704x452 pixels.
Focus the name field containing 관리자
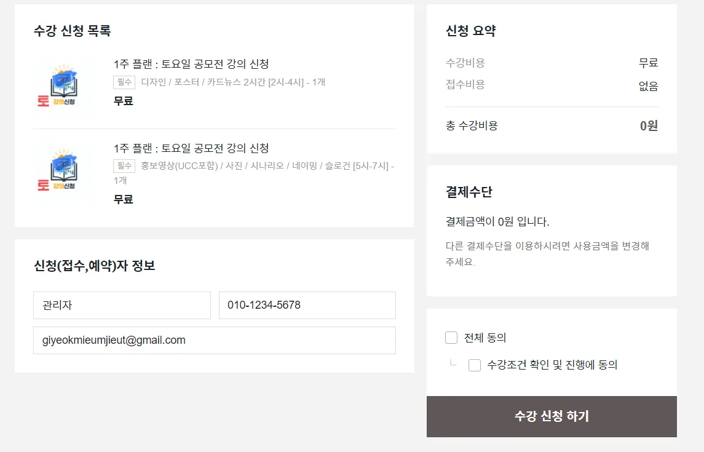[122, 305]
